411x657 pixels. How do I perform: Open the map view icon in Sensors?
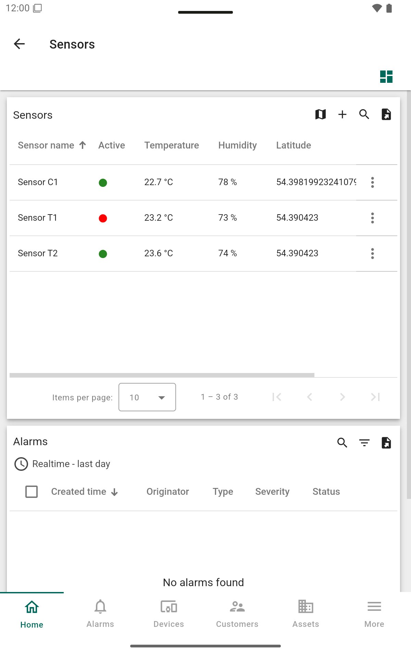[320, 114]
